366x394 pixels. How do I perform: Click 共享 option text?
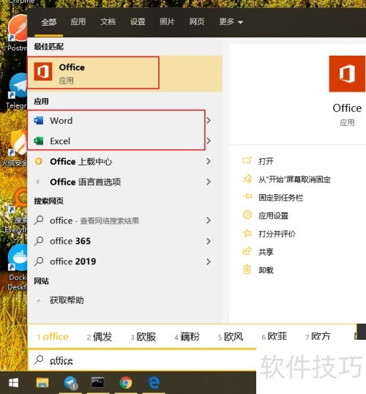pos(266,252)
